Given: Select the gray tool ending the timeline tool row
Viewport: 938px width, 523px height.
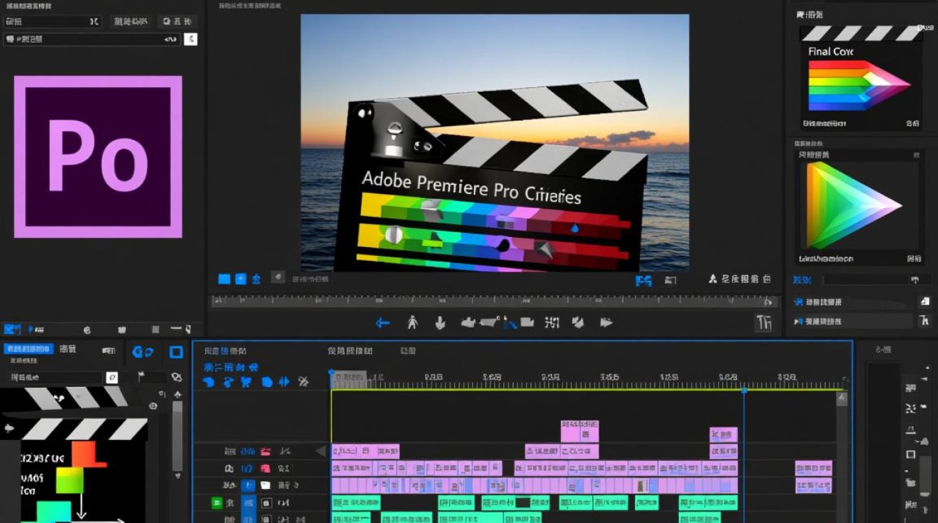Looking at the screenshot, I should coord(303,381).
